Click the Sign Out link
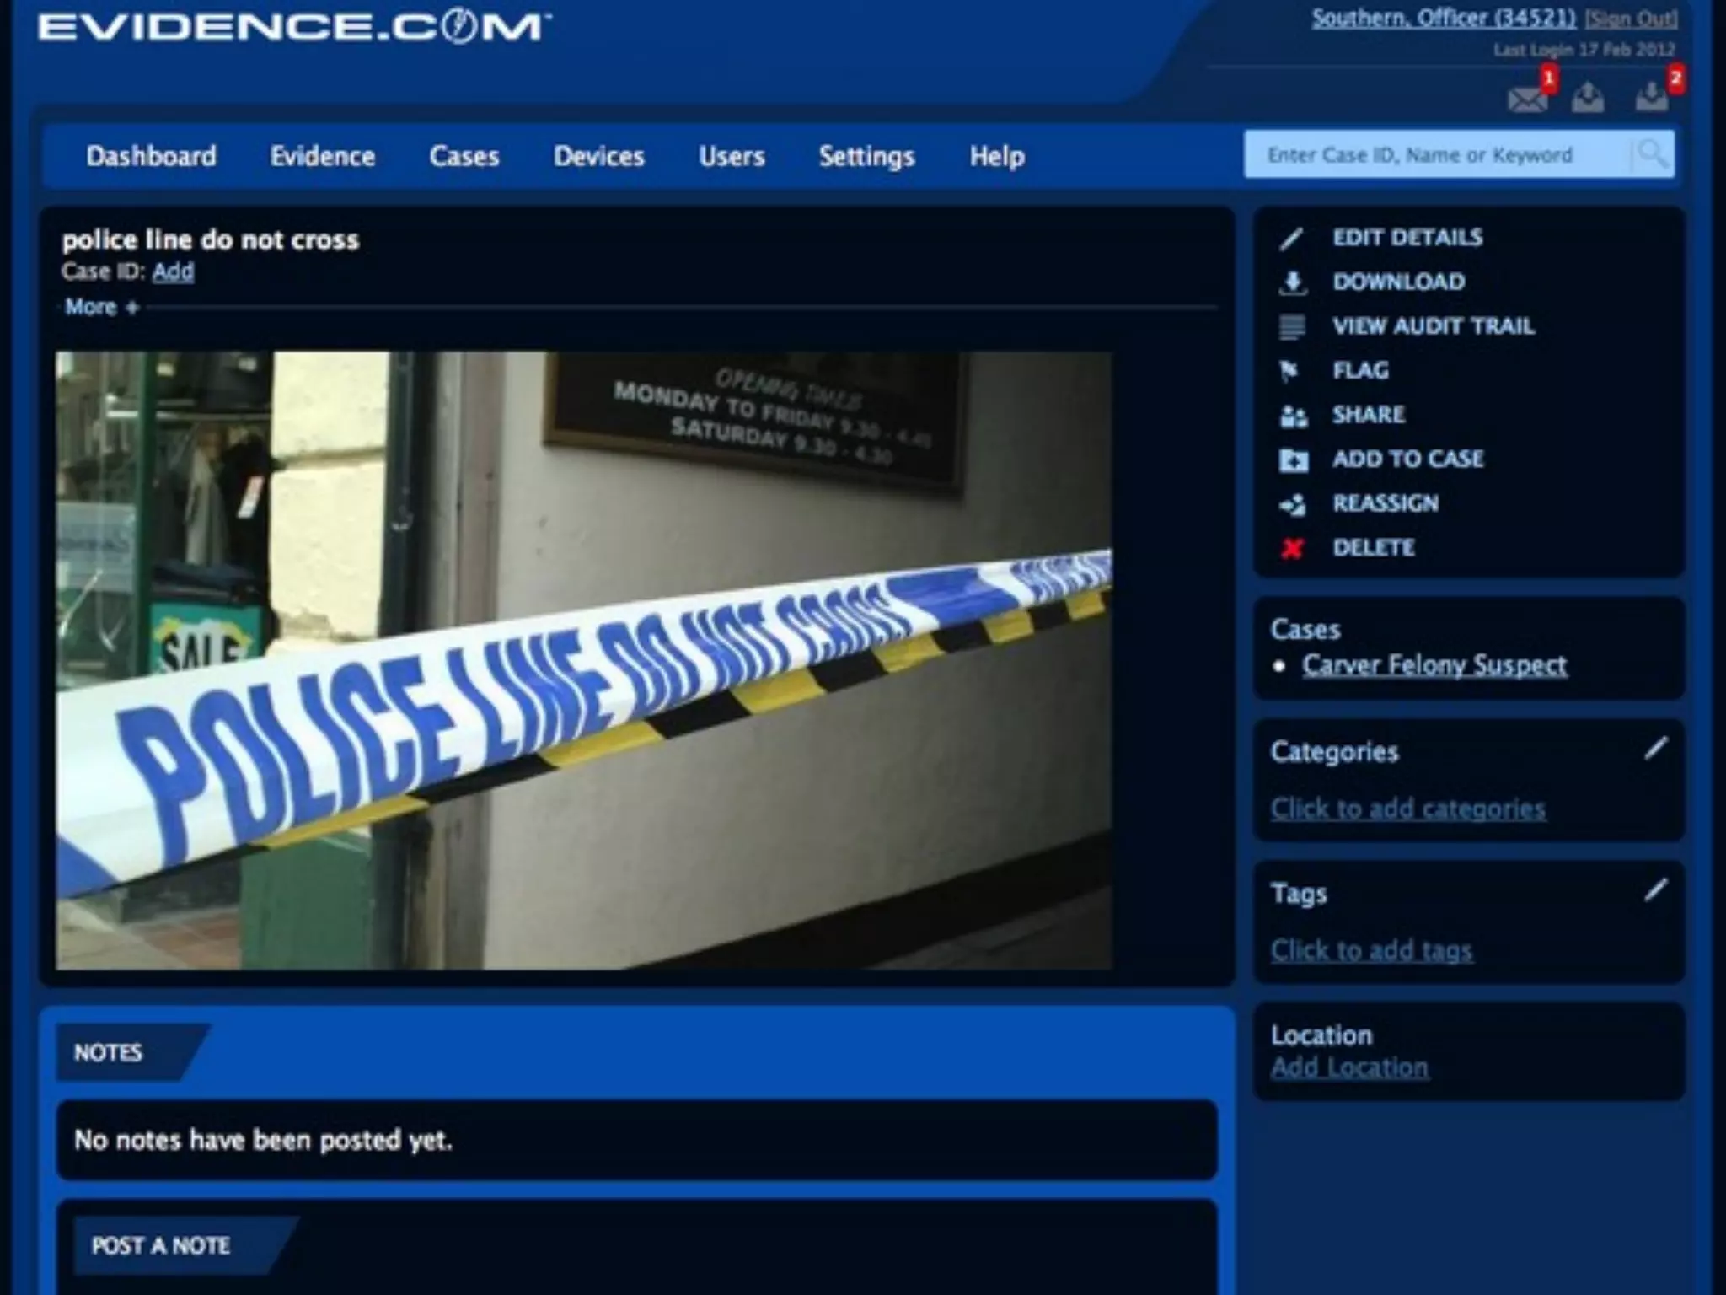1726x1295 pixels. pyautogui.click(x=1631, y=19)
